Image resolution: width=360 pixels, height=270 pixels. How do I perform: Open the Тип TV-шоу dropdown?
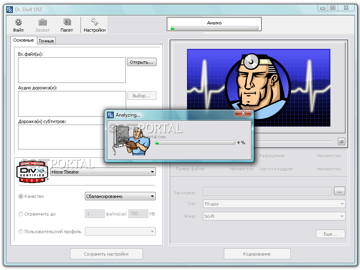[x=274, y=204]
